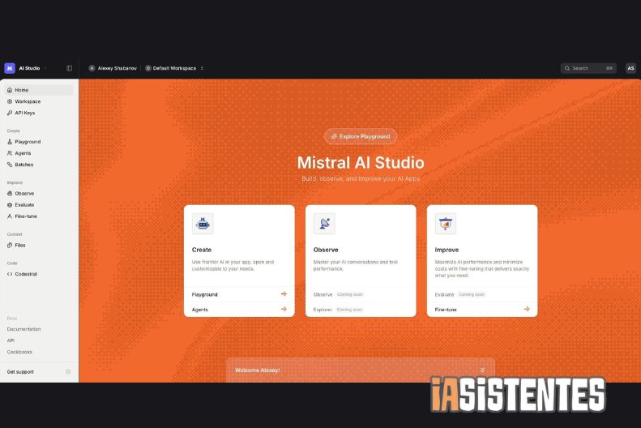641x428 pixels.
Task: Click the Explore Playground button
Action: [361, 136]
